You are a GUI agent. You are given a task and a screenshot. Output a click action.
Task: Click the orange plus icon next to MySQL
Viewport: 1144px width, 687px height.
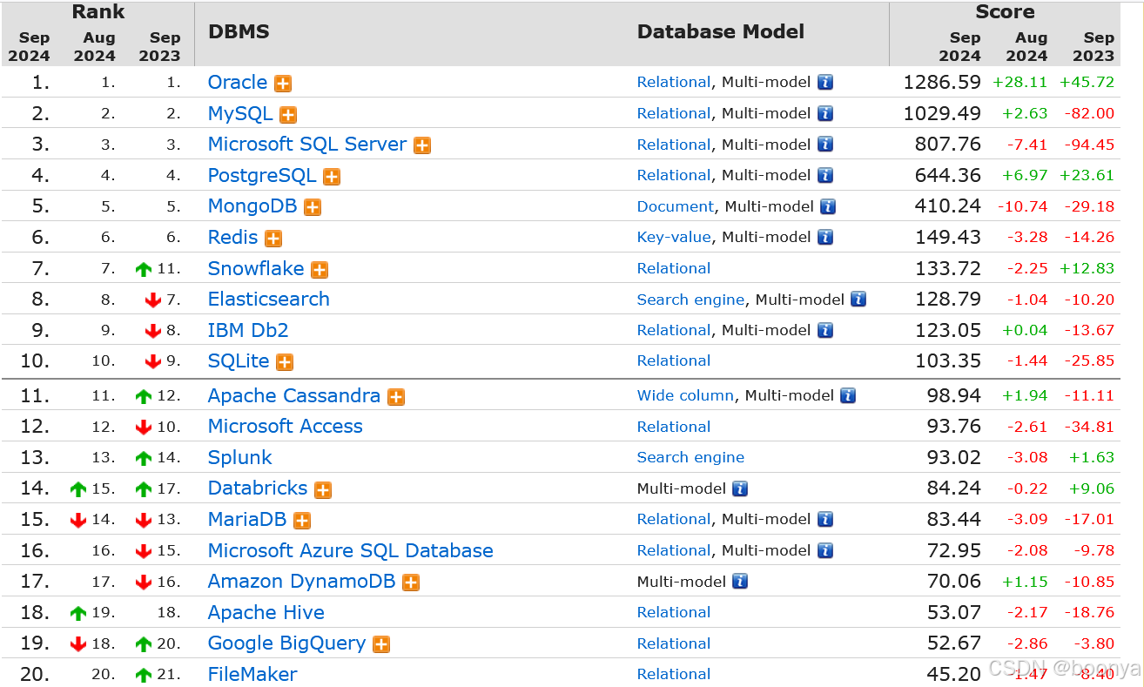tap(288, 115)
